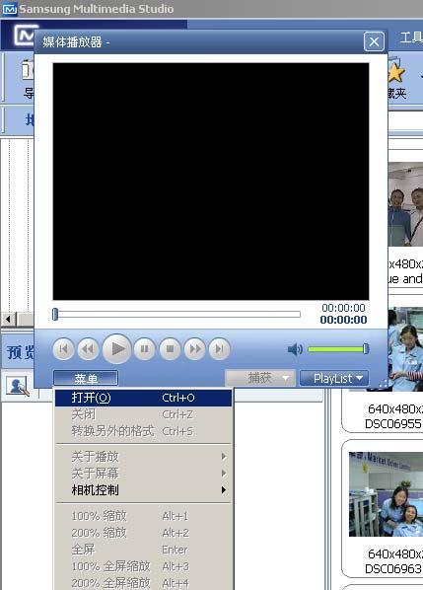The height and width of the screenshot is (590, 423).
Task: Expand the 关于播放 submenu
Action: click(143, 457)
